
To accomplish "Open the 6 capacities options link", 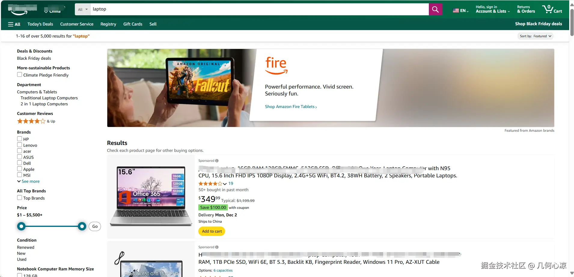I will coord(223,271).
